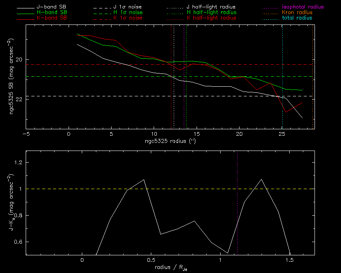341x273 pixels.
Task: Click the "1.2" tick label on J-Ks axis
Action: 18,163
